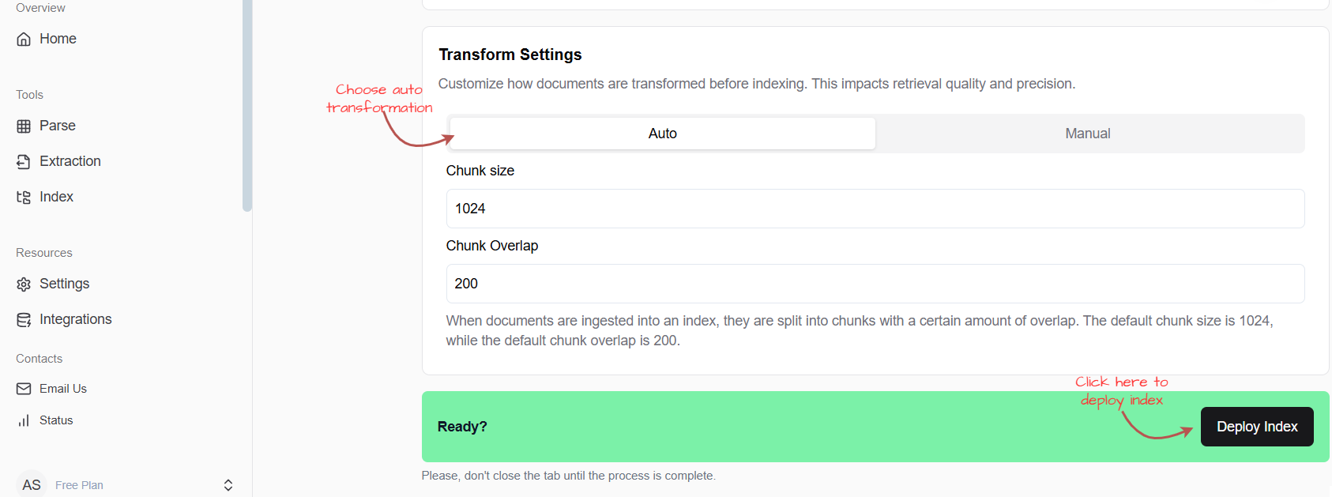Check Status using the bar chart icon
The height and width of the screenshot is (497, 1332).
(24, 420)
